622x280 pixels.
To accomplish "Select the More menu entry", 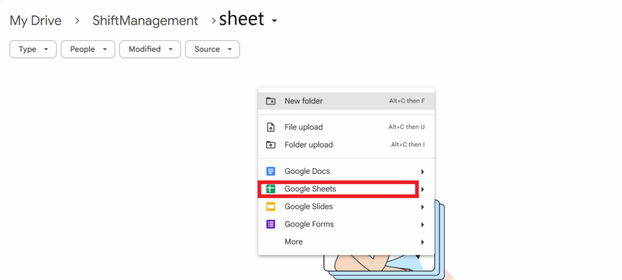I will 346,242.
